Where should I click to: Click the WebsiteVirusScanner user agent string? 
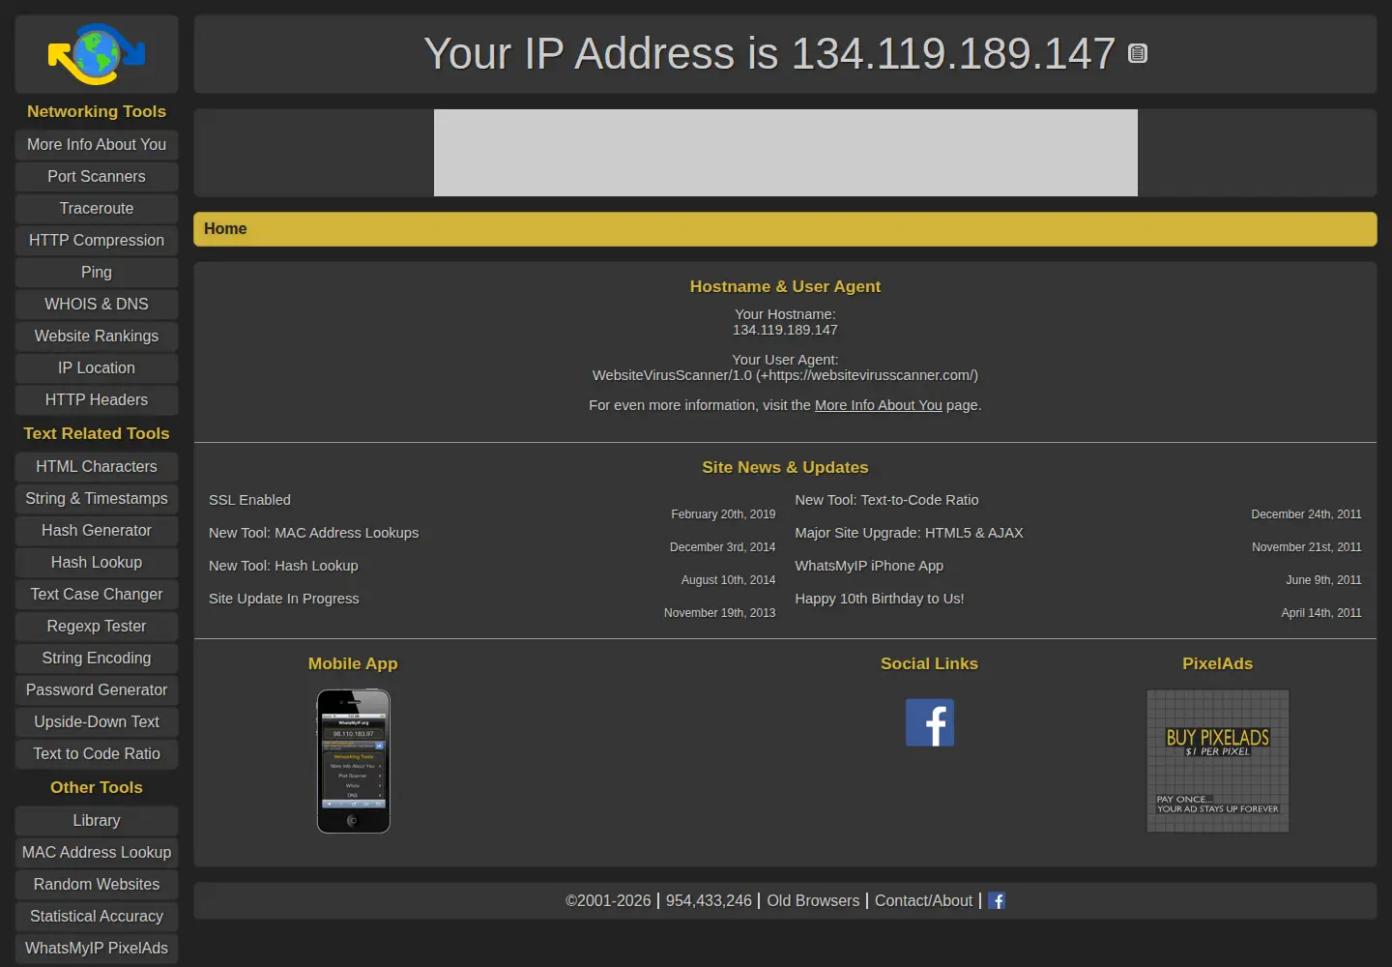[785, 375]
